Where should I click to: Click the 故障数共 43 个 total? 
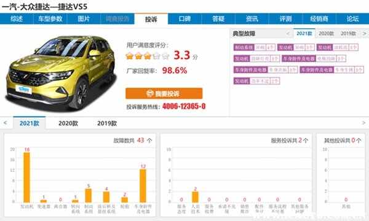tap(133, 141)
